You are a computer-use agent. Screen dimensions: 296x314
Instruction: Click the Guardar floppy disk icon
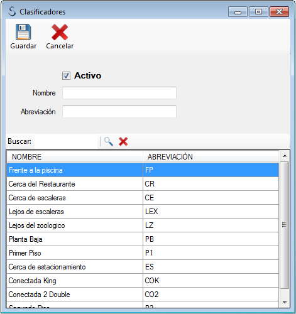click(23, 32)
